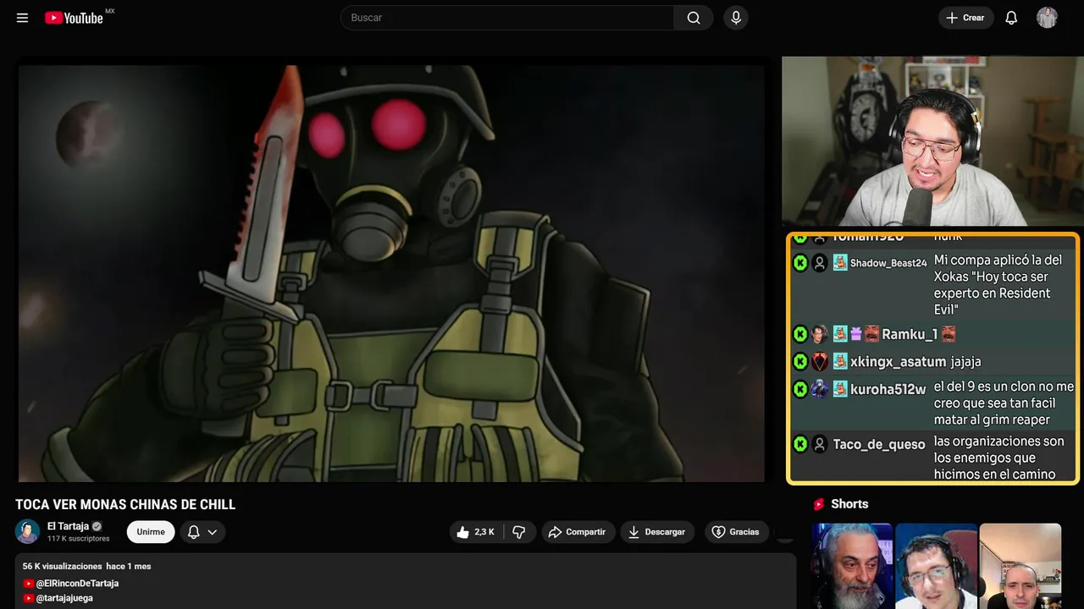Click xkingx_asatum chat username

click(x=899, y=362)
